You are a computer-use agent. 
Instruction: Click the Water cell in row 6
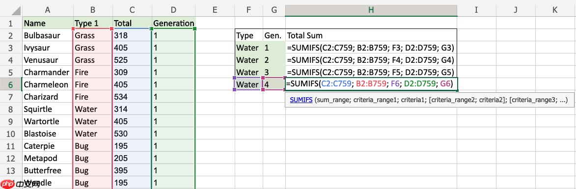(248, 85)
